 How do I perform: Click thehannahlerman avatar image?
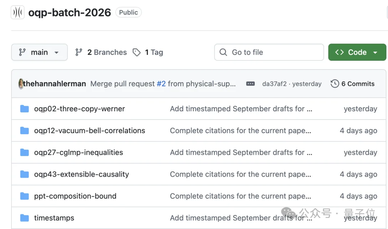(21, 84)
